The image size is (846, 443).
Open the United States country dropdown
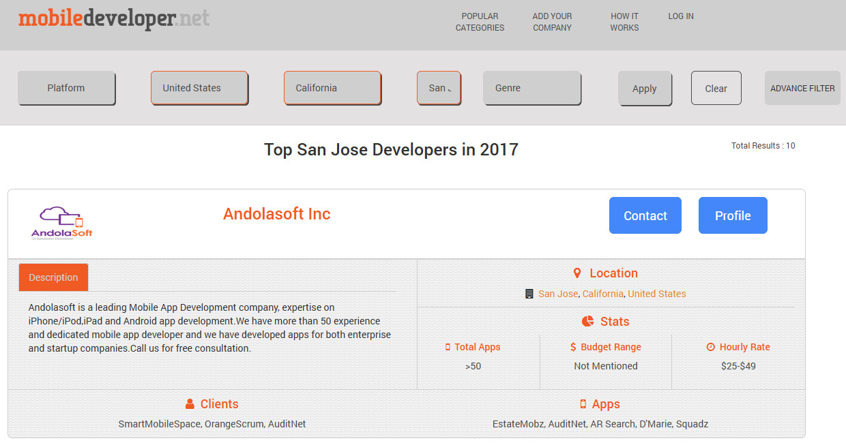click(199, 88)
